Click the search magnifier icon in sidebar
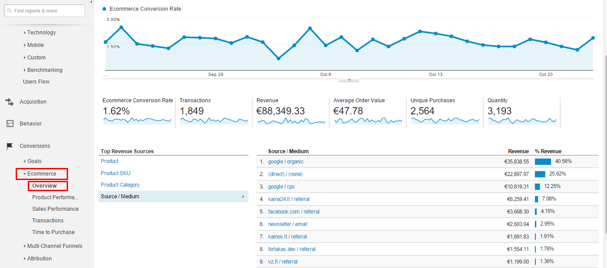 click(9, 11)
